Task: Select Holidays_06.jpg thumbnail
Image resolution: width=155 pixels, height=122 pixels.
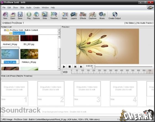Action: pyautogui.click(x=29, y=54)
